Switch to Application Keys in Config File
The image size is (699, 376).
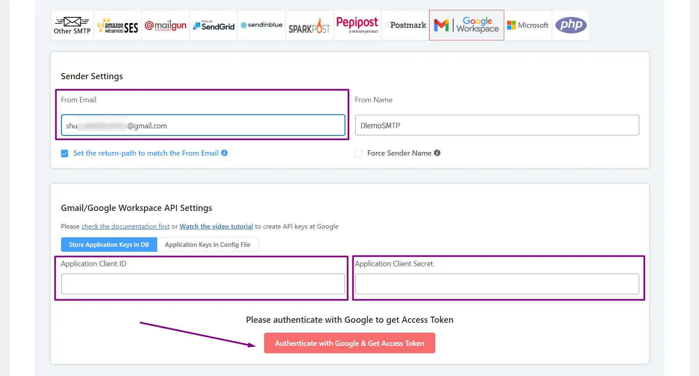(207, 245)
